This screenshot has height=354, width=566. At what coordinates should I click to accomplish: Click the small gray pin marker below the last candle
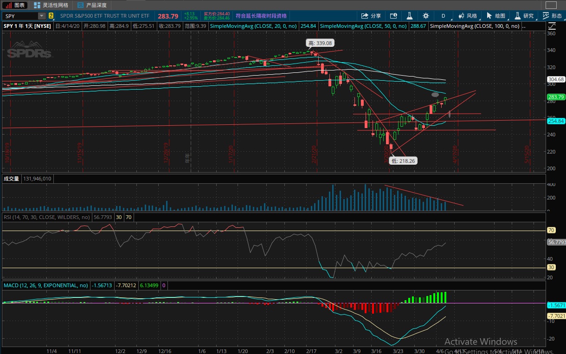tap(450, 114)
